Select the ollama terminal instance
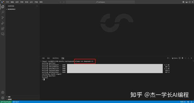 coord(175,58)
